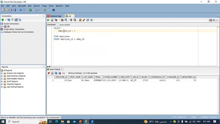Select Database Schema Service Connections item

pos(18,32)
